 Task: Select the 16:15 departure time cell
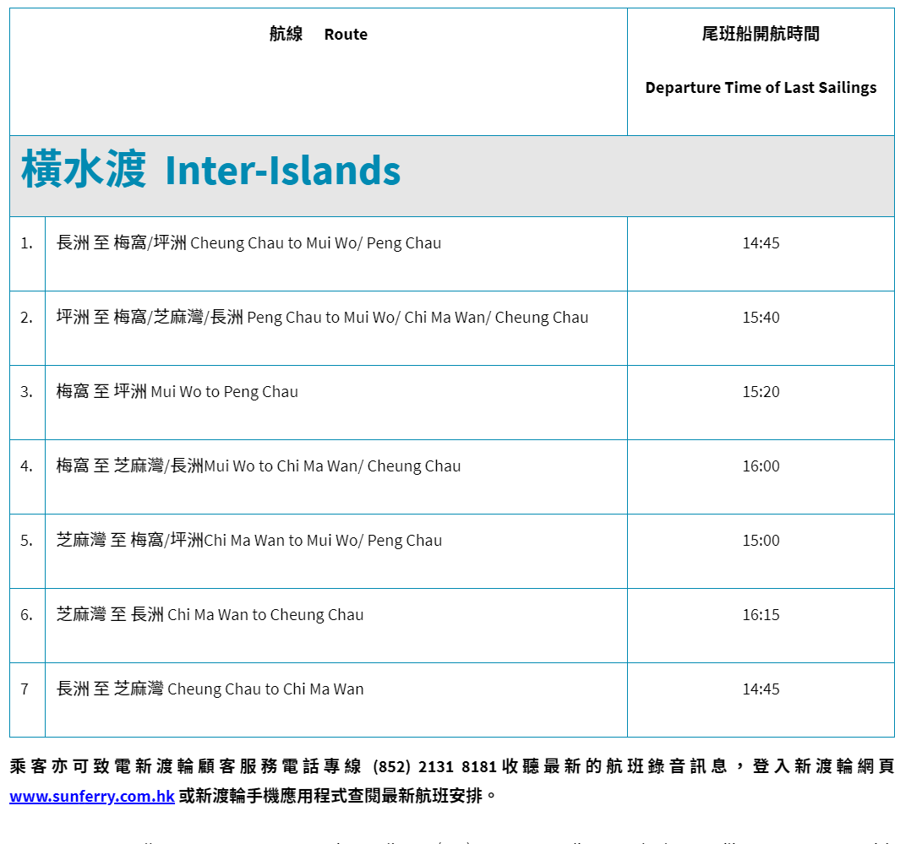click(761, 614)
